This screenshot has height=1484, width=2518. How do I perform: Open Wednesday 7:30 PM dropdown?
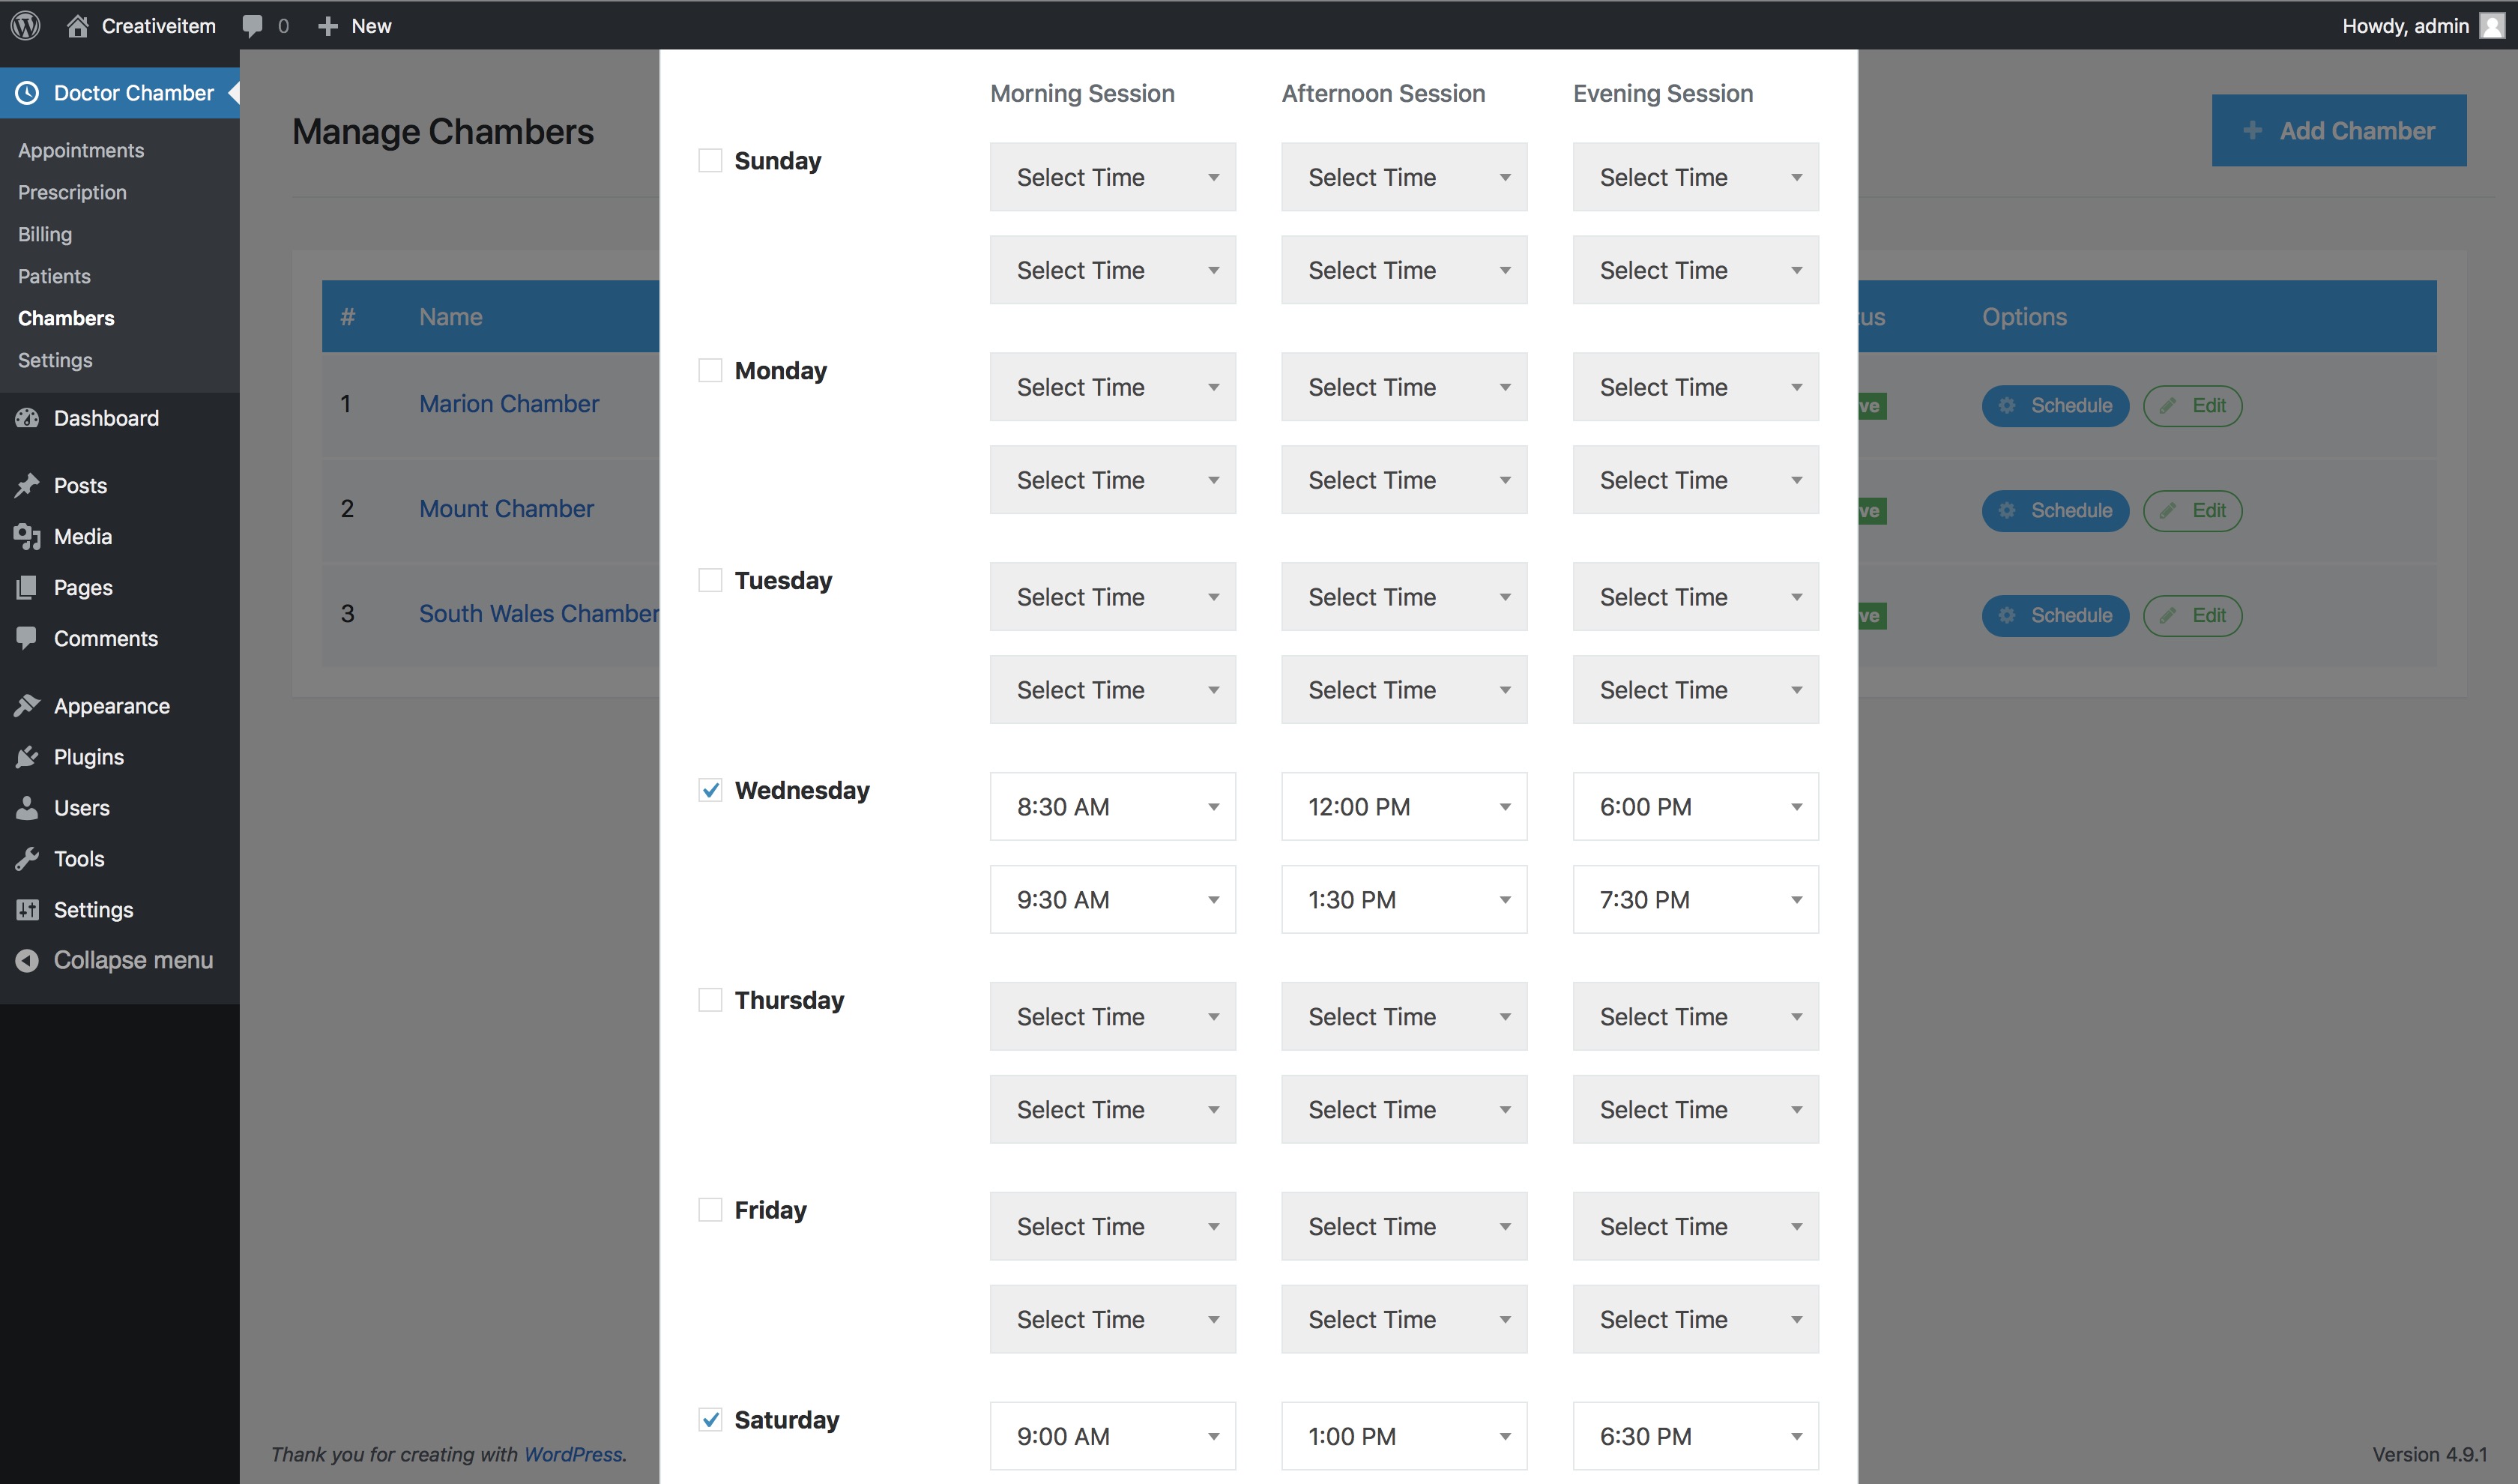coord(1695,899)
